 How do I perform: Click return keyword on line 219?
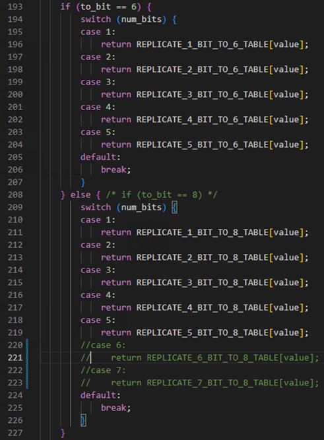tap(116, 333)
